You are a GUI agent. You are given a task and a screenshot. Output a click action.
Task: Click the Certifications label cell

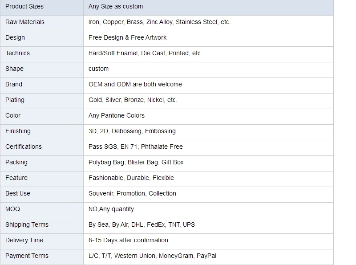pyautogui.click(x=42, y=148)
